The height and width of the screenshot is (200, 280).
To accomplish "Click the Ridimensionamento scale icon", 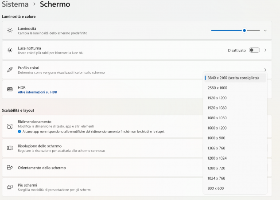I will pos(10,126).
